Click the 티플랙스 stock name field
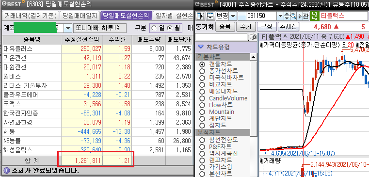 344,16
